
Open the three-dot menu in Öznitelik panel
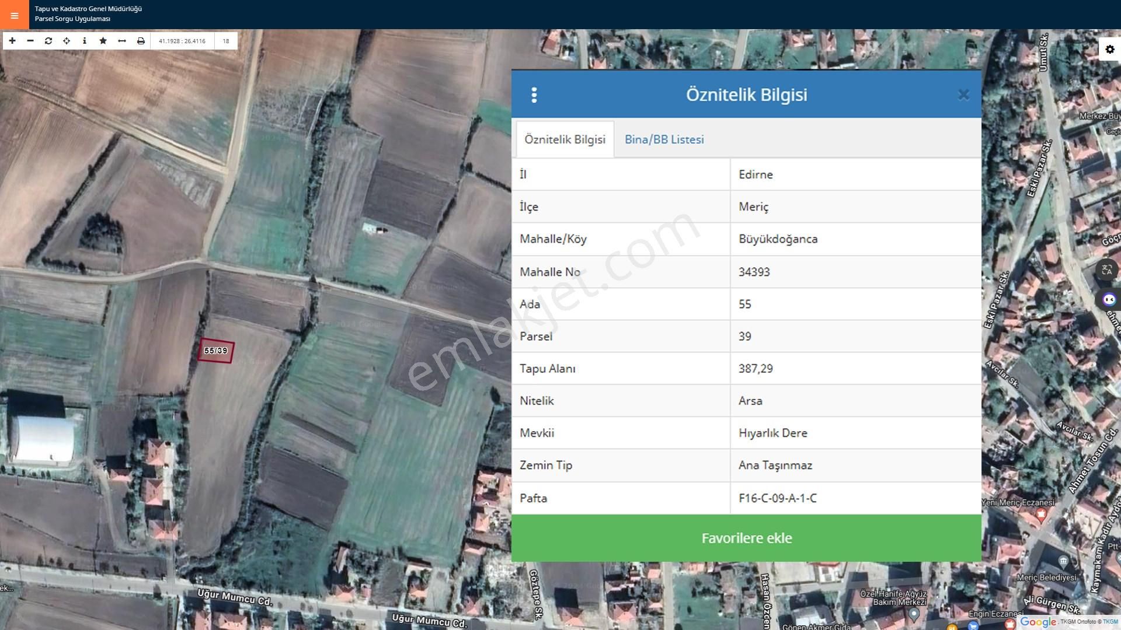(534, 95)
